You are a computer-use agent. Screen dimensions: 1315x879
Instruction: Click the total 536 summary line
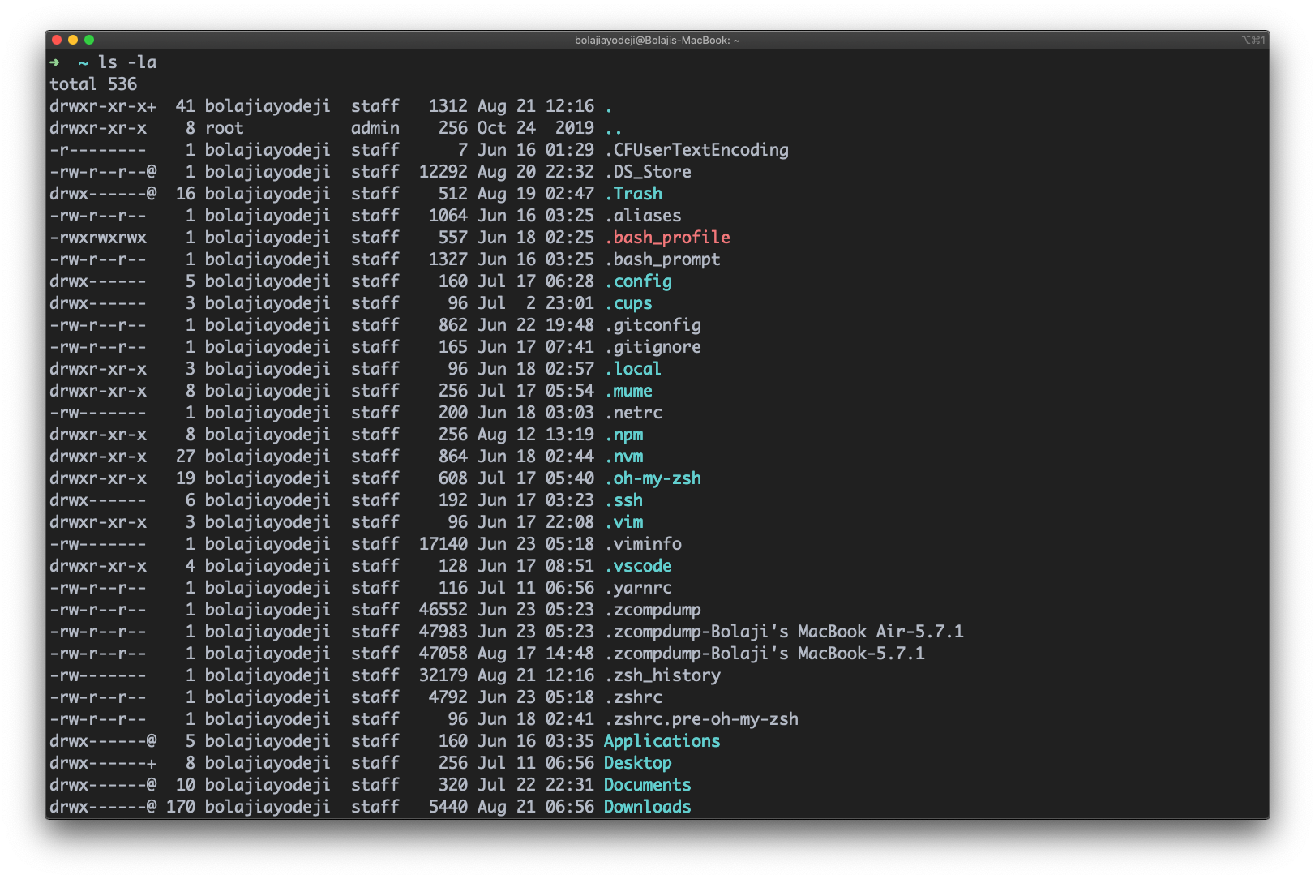tap(93, 84)
